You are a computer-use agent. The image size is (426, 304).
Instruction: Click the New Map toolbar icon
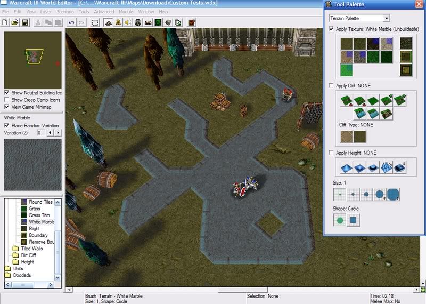5,22
